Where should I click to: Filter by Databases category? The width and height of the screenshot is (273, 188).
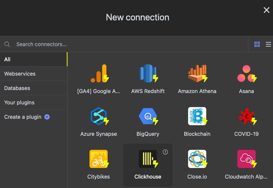33,88
